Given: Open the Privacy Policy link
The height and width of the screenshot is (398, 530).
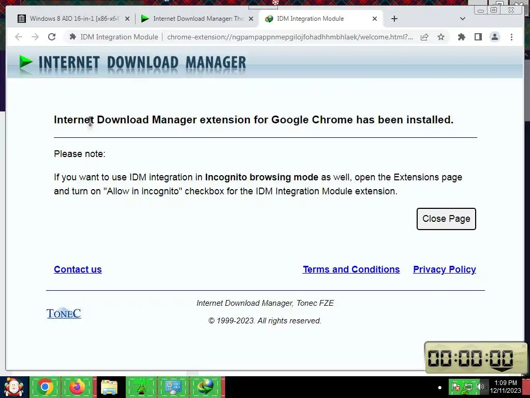Looking at the screenshot, I should [x=445, y=269].
